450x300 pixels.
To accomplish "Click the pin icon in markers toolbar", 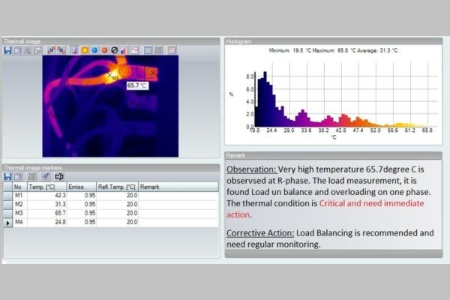I will (45, 176).
